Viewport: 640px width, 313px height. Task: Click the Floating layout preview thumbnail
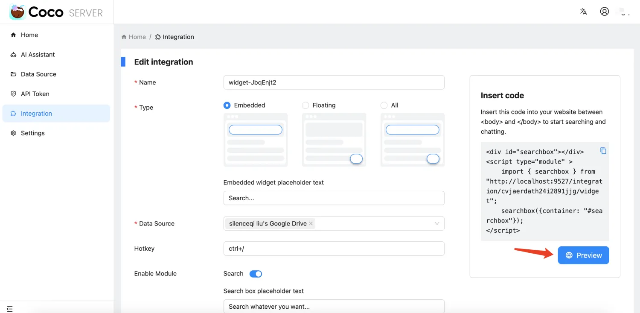tap(334, 140)
